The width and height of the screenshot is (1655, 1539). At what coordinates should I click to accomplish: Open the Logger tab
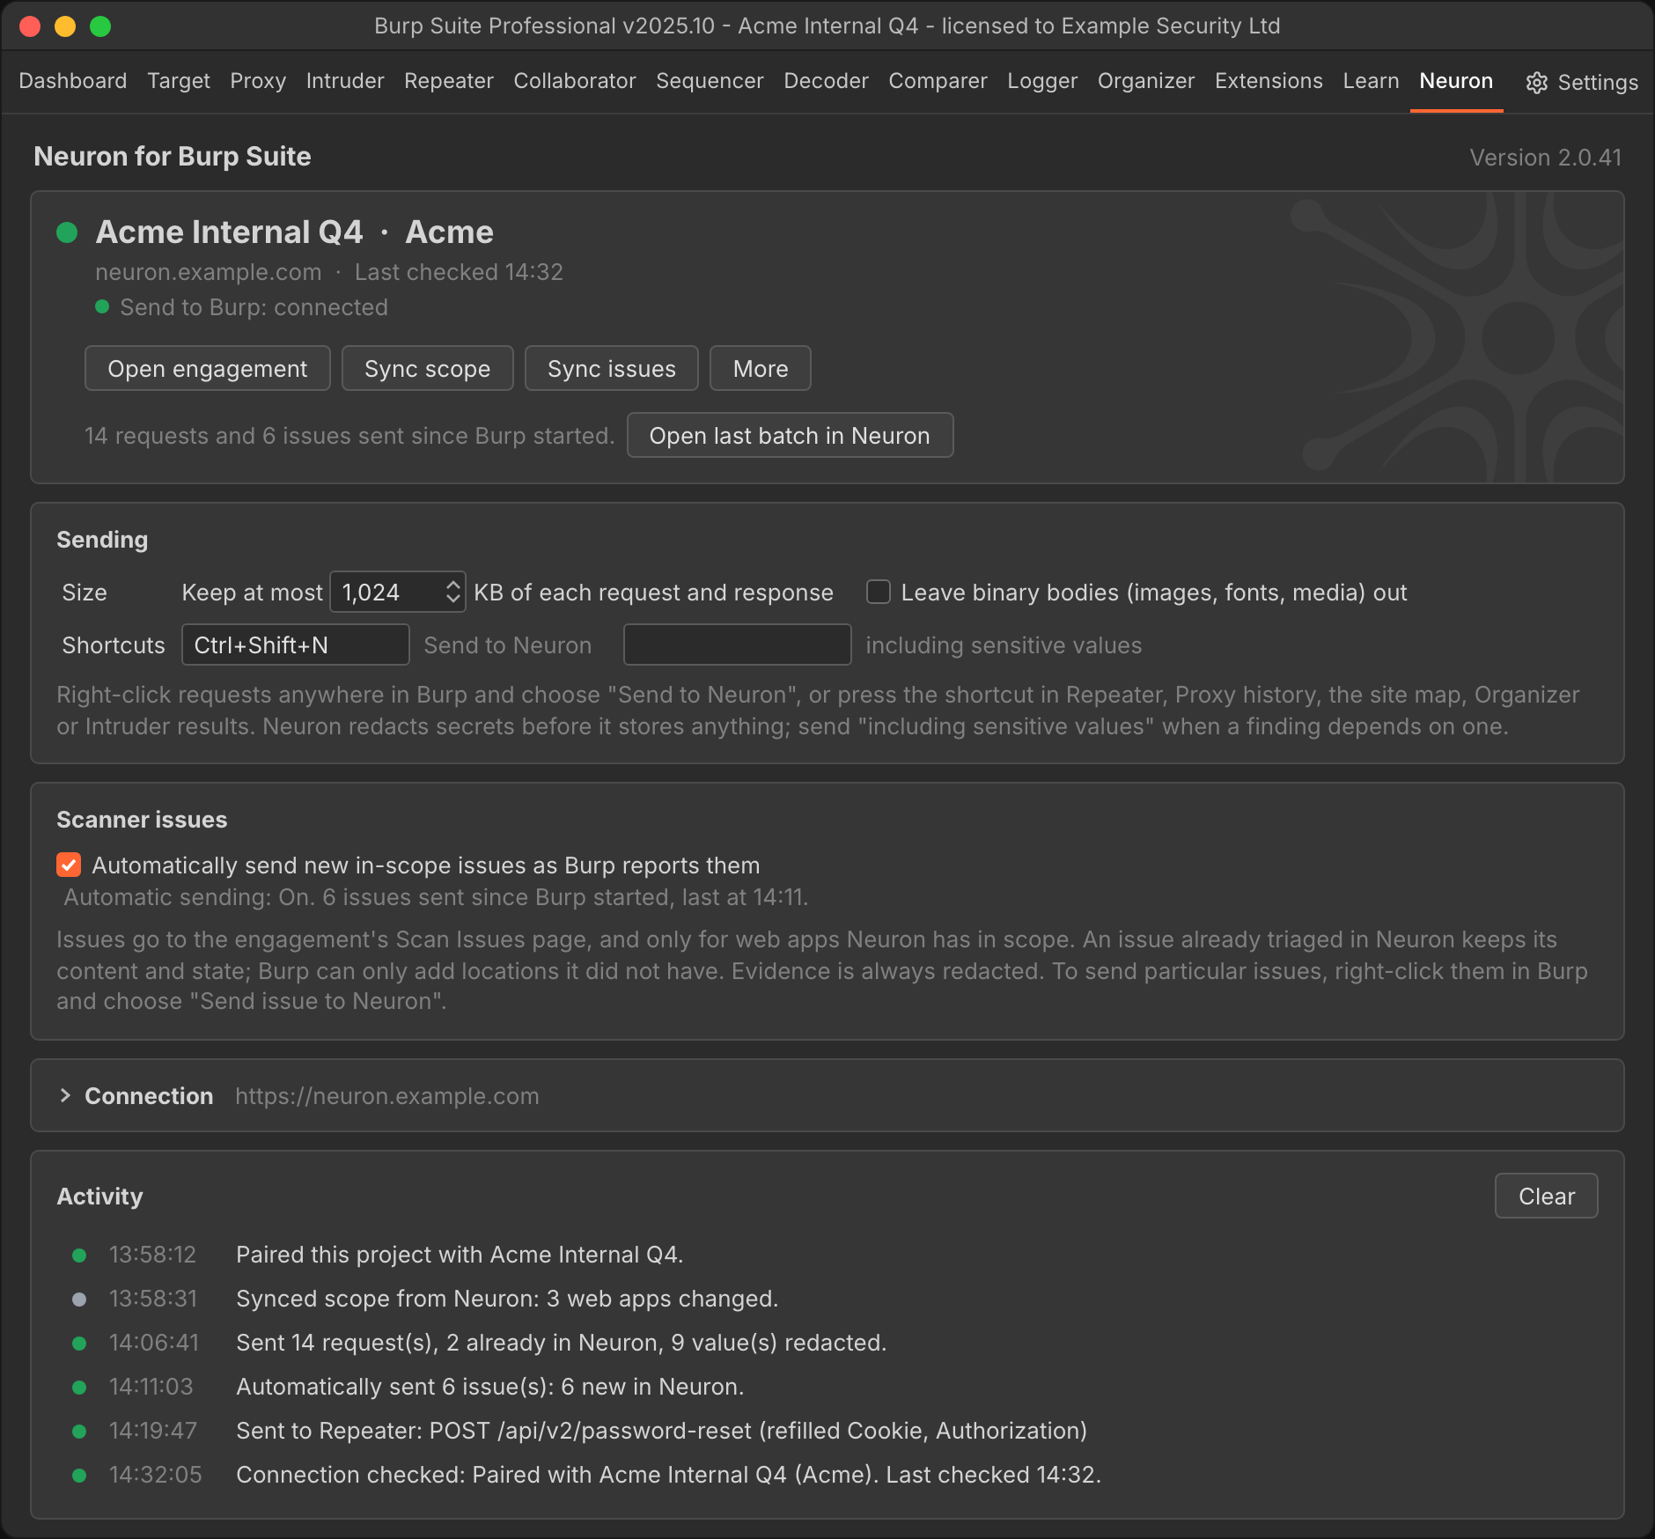(1042, 81)
